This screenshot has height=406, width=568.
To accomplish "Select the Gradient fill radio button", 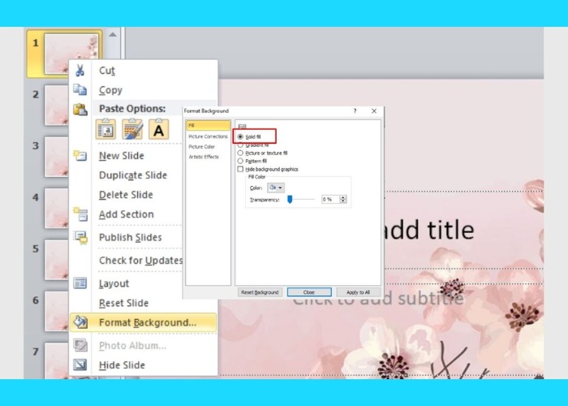I will 240,145.
